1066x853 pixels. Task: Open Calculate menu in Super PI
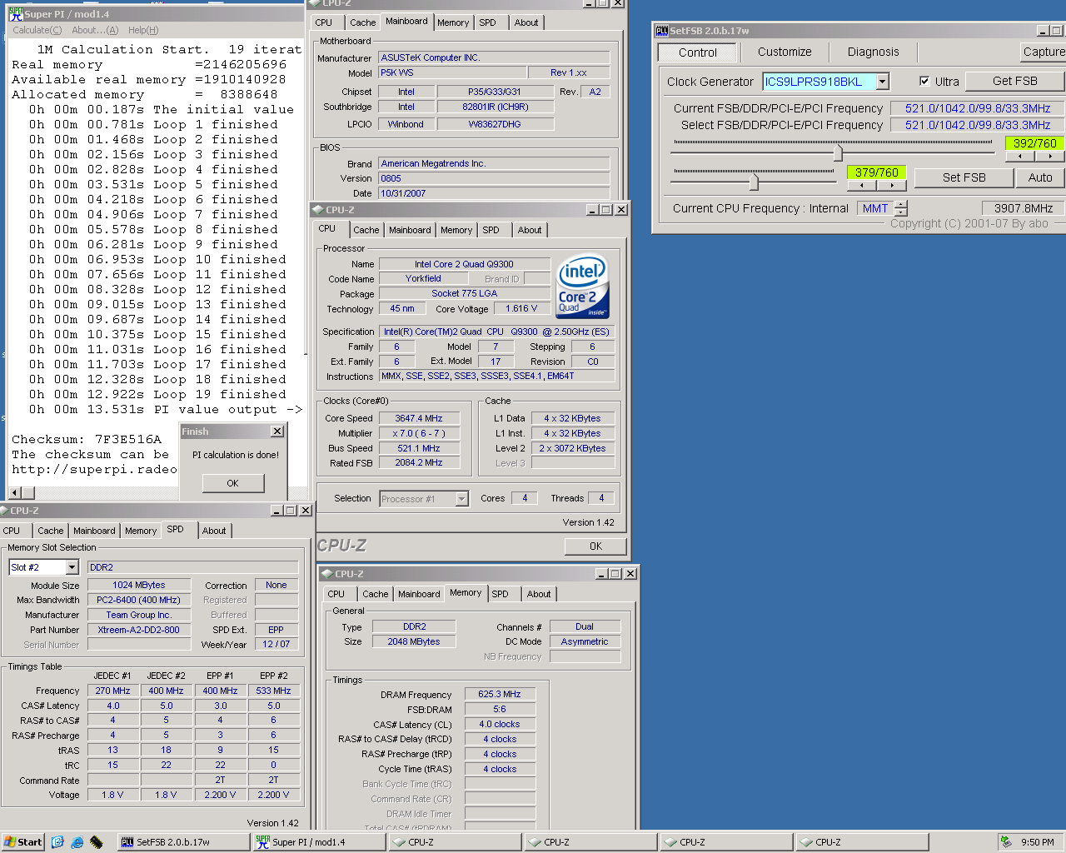tap(37, 30)
